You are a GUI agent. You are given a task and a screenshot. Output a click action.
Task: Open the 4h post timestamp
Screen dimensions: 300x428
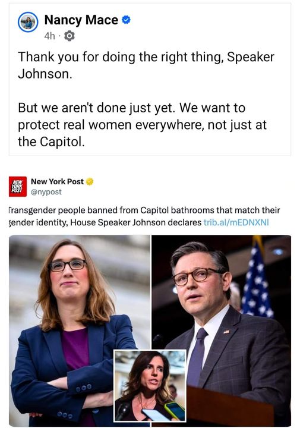(49, 36)
